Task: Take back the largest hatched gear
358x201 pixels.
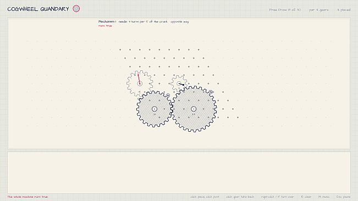Action: coord(194,109)
